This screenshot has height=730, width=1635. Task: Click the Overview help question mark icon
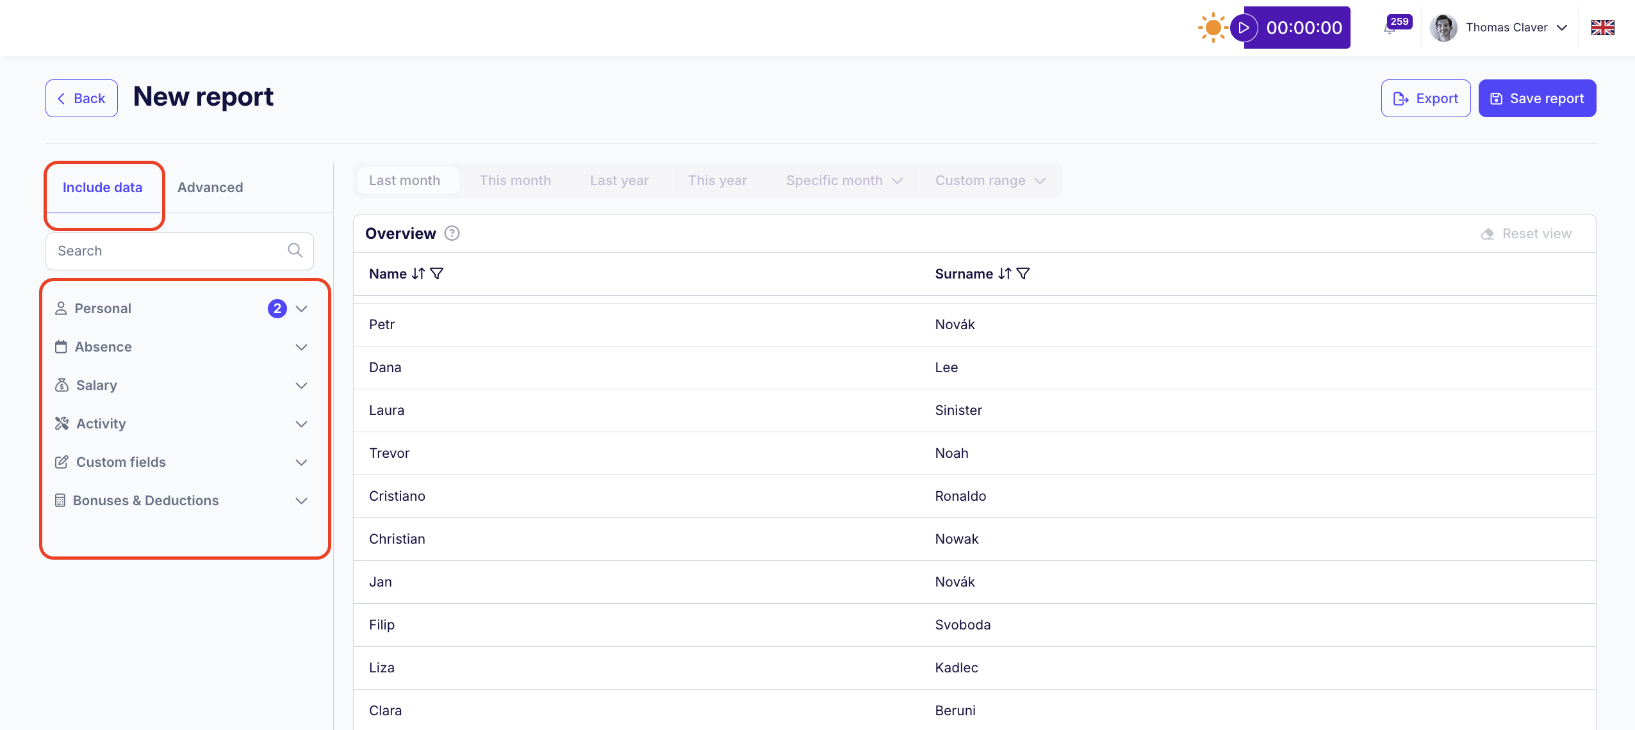(x=452, y=234)
